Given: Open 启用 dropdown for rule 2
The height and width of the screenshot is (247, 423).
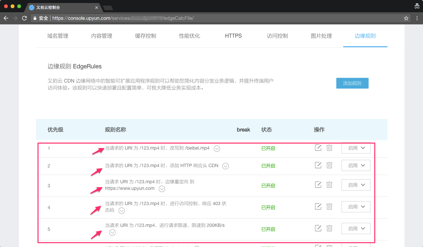Looking at the screenshot, I should pos(356,165).
